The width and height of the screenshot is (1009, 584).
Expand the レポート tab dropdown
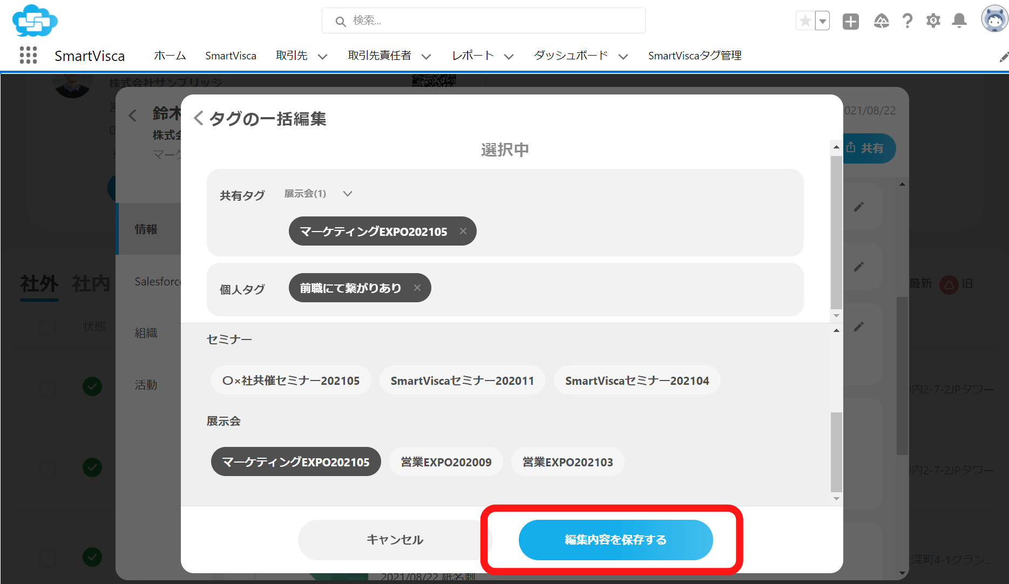pyautogui.click(x=509, y=56)
